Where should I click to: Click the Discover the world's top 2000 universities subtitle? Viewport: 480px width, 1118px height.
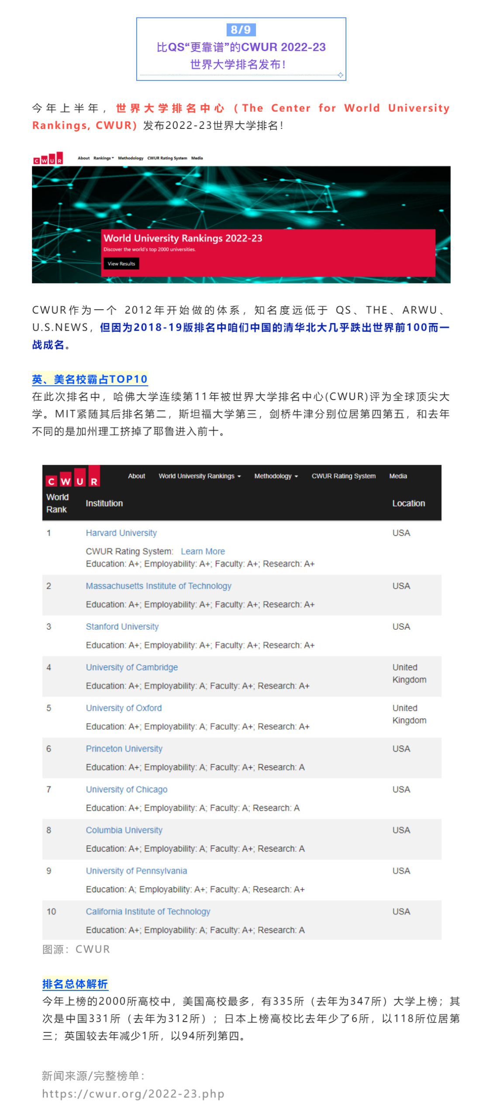[x=149, y=249]
